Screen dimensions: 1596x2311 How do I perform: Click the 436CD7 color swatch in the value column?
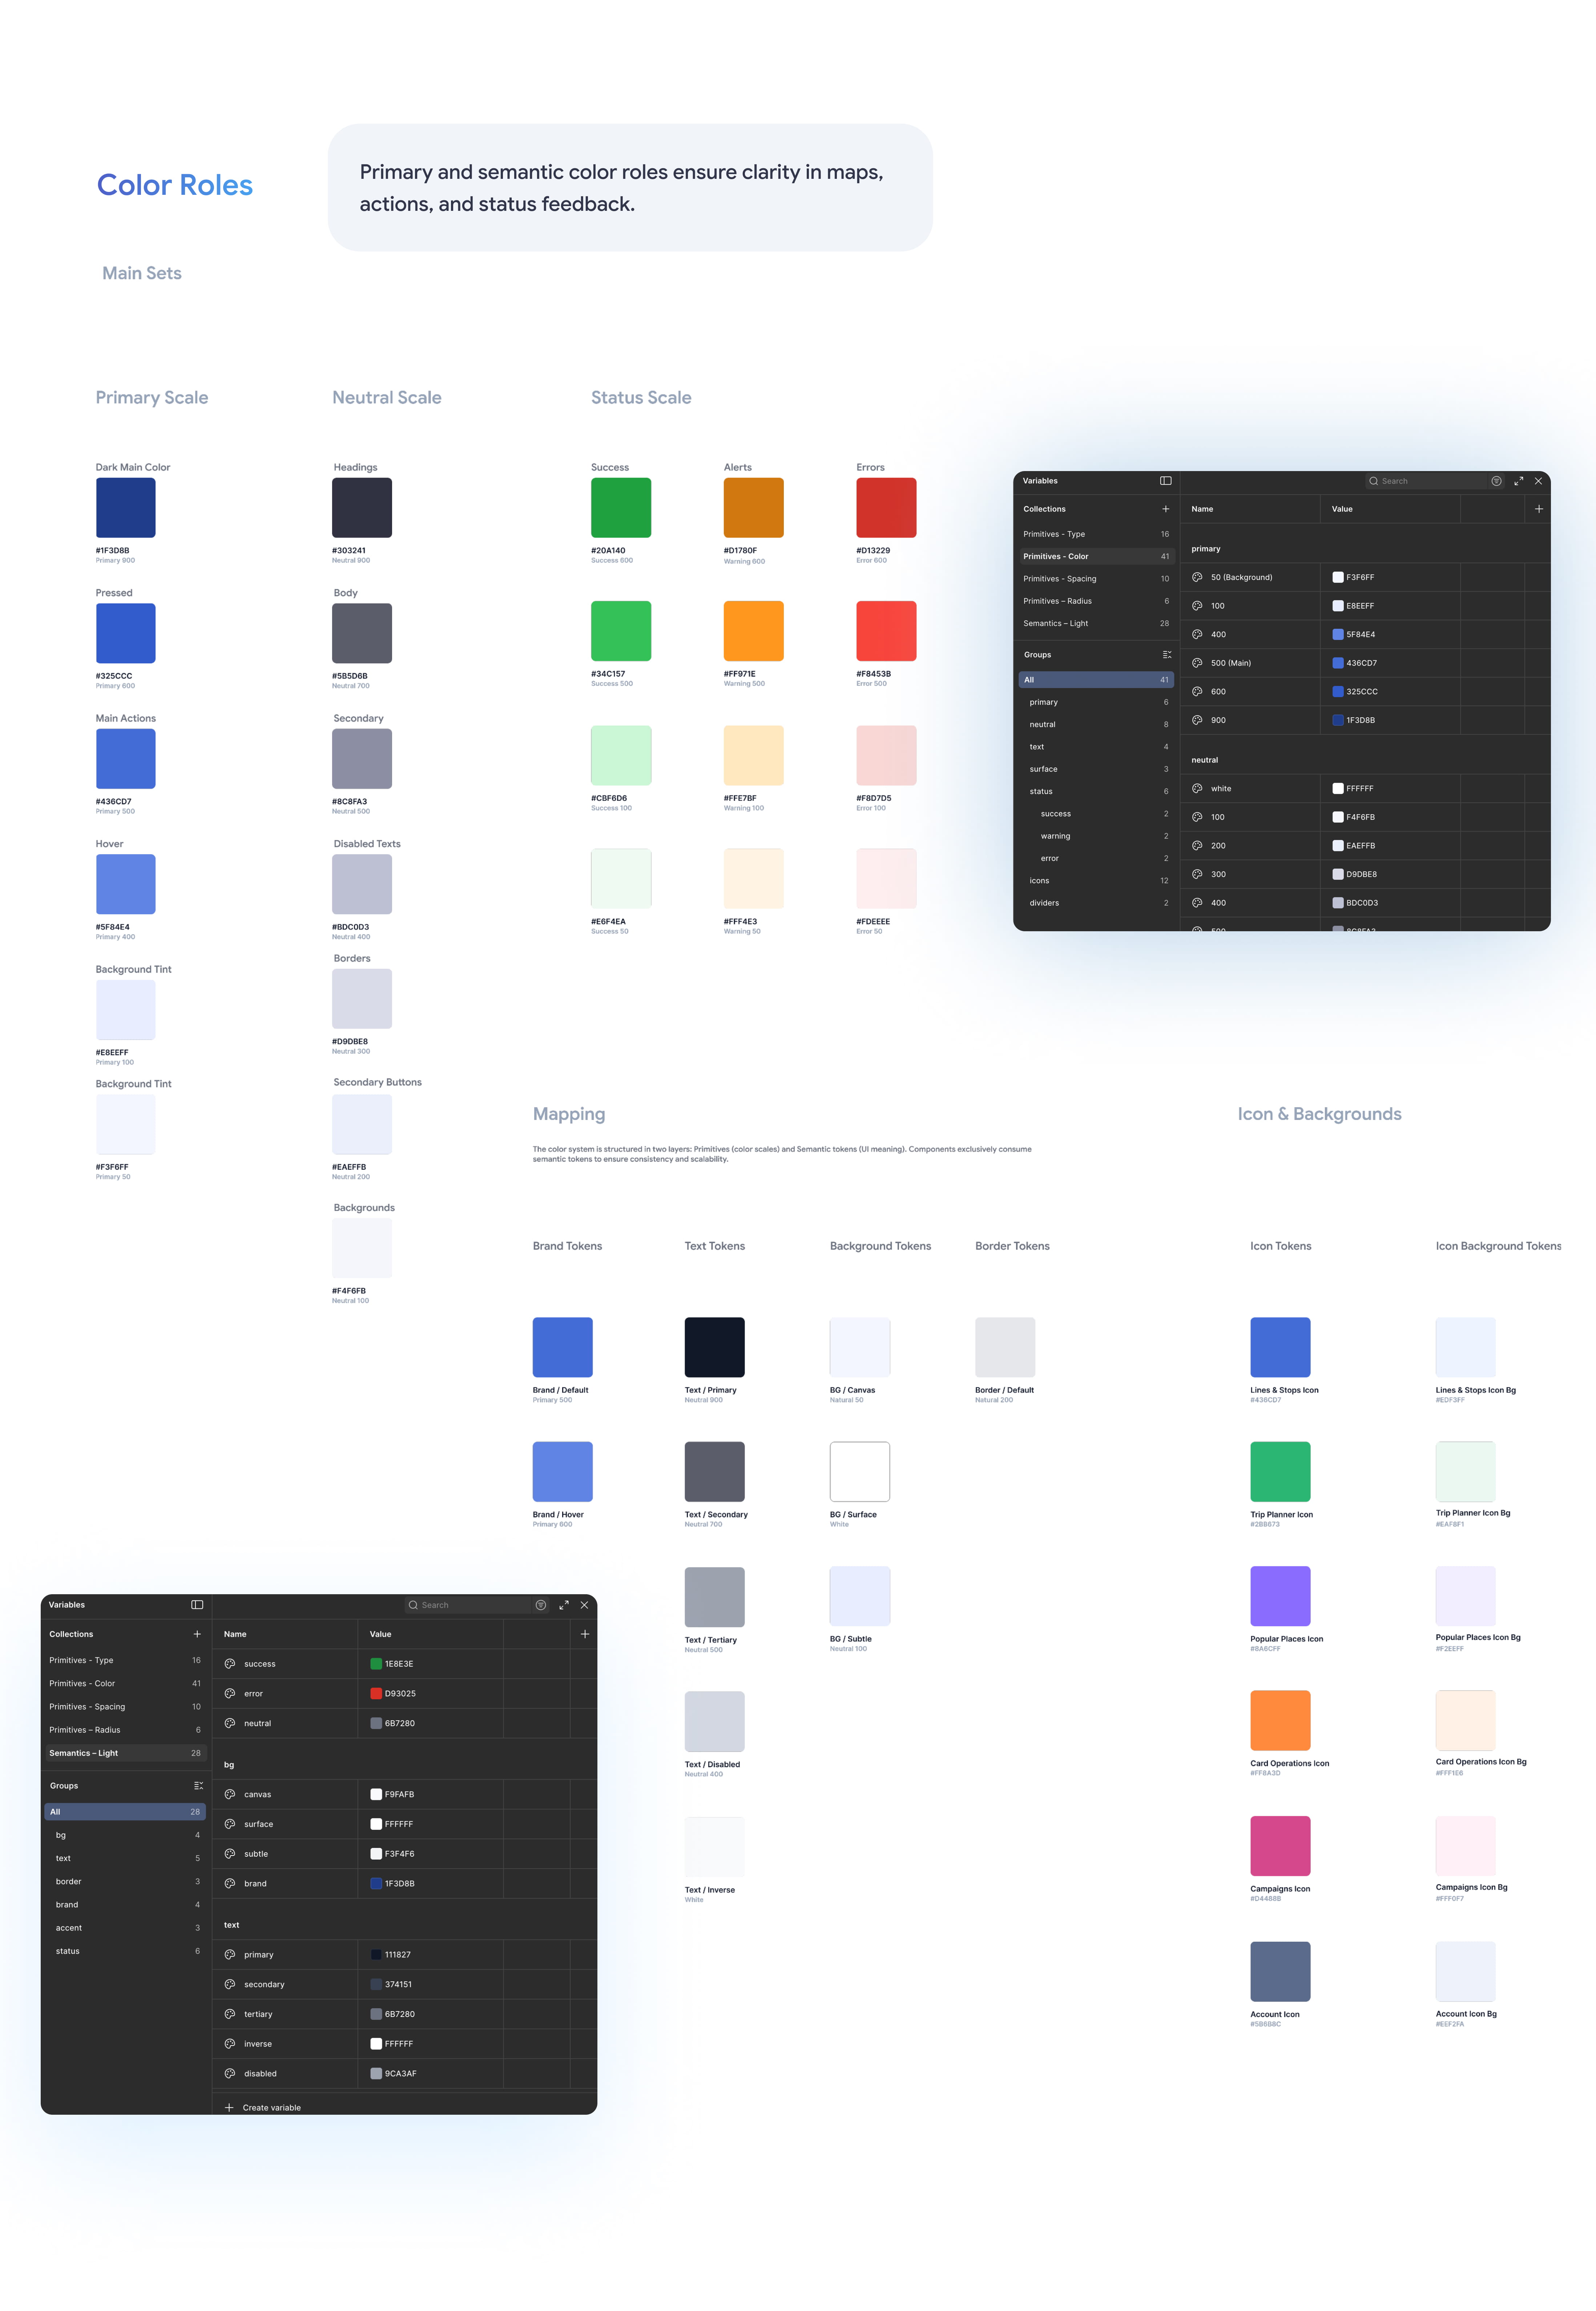[1338, 663]
